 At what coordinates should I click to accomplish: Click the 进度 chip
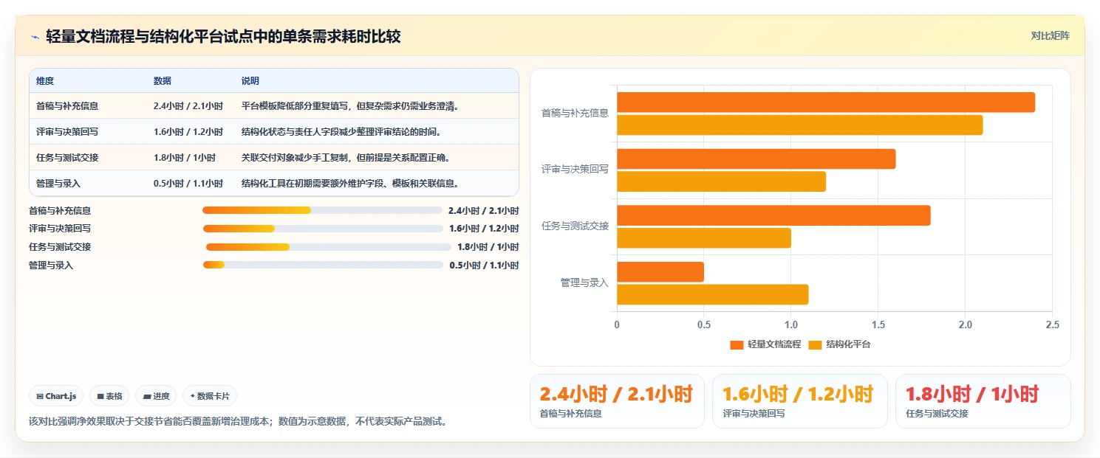tap(156, 396)
